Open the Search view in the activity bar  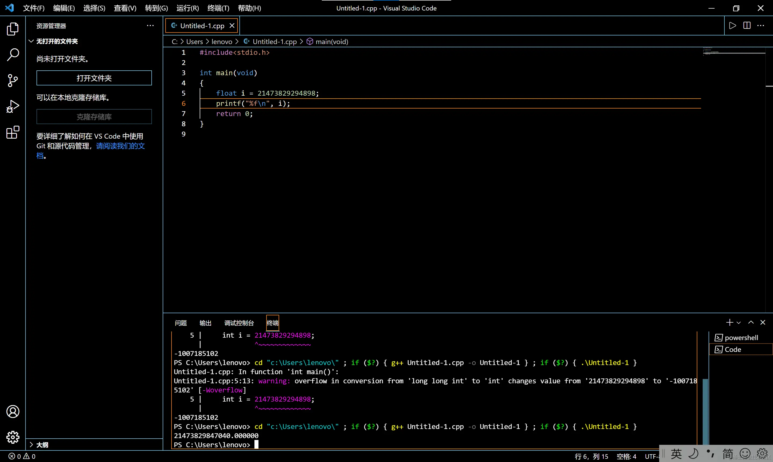[12, 55]
